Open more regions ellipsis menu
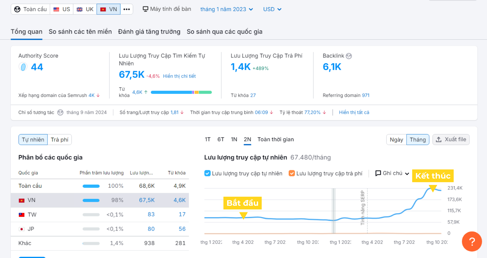The height and width of the screenshot is (258, 487). [x=127, y=9]
